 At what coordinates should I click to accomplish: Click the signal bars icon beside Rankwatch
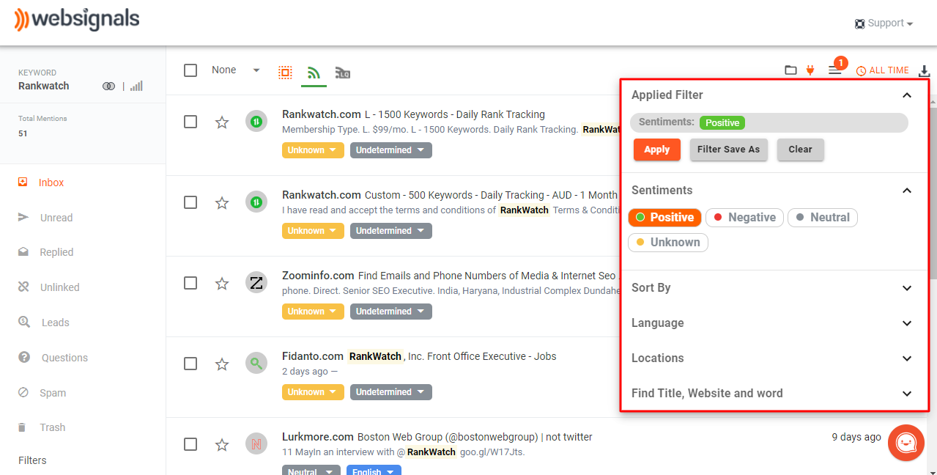tap(136, 86)
